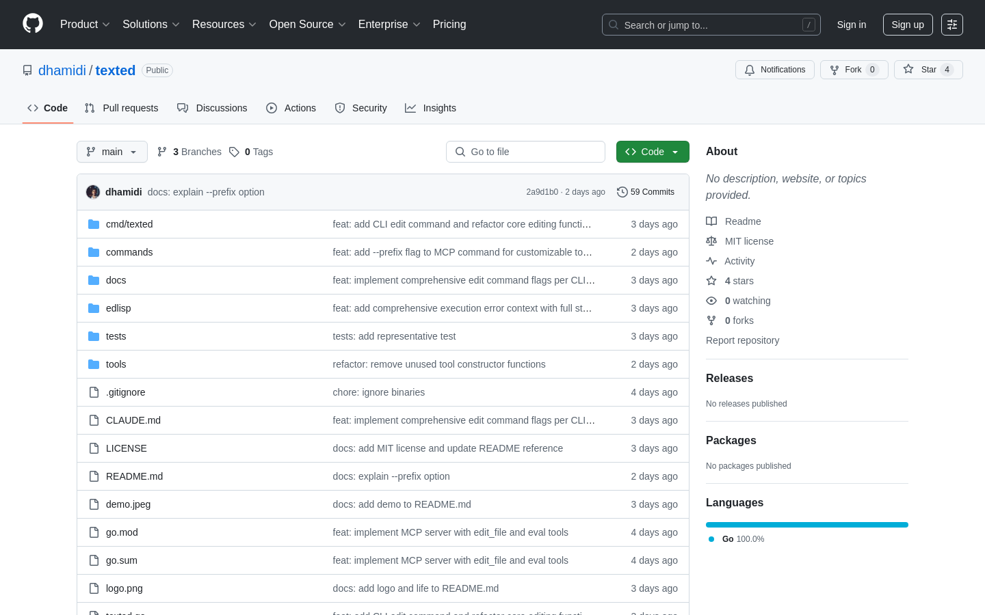This screenshot has width=985, height=615.
Task: Click the history clock icon by 59 Commits
Action: pos(622,192)
